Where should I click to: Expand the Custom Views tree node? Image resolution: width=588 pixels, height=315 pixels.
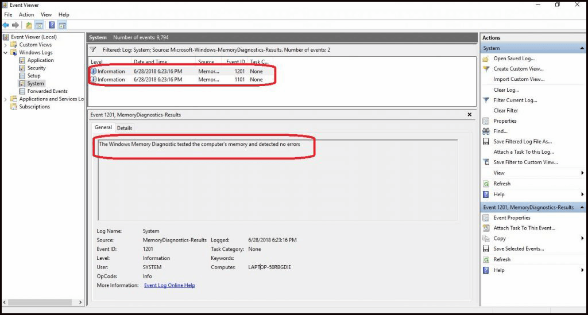tap(5, 45)
